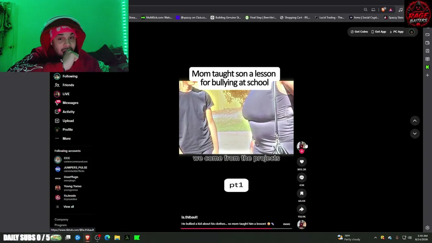Open the sidebar settings gear icon

point(427,228)
